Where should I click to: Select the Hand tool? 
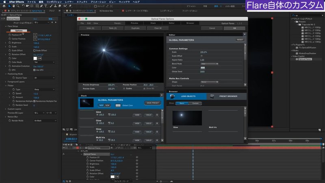coord(13,6)
